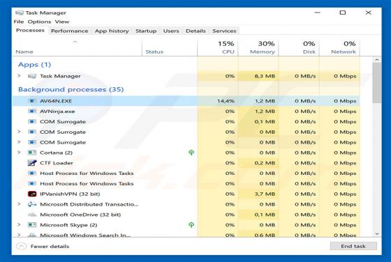Click the AV64N.EXE process icon

click(x=32, y=101)
